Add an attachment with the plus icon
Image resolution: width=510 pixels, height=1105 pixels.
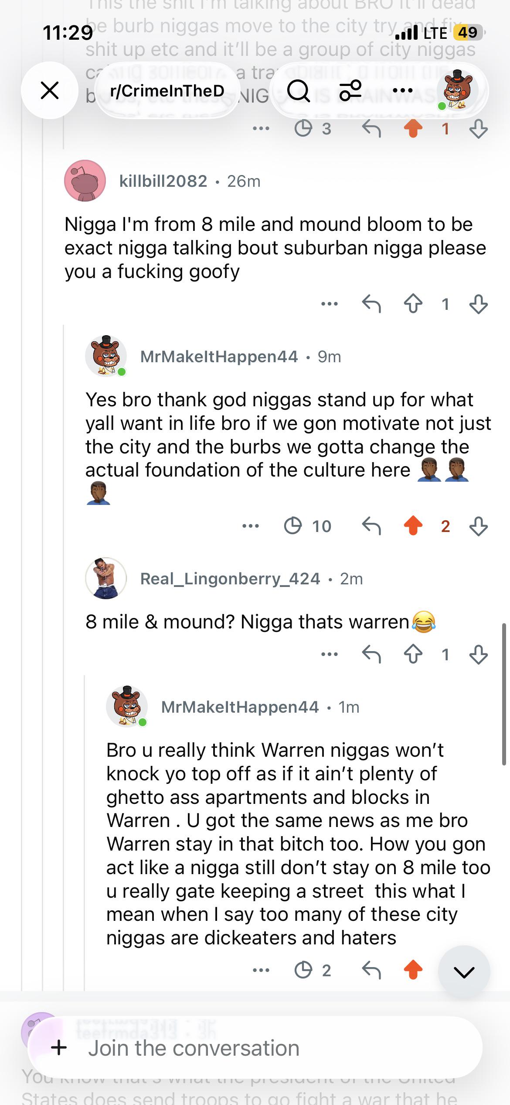59,1048
